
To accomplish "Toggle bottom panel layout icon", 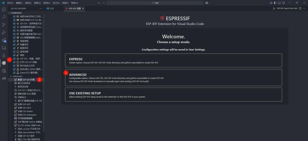I will [x=279, y=3].
